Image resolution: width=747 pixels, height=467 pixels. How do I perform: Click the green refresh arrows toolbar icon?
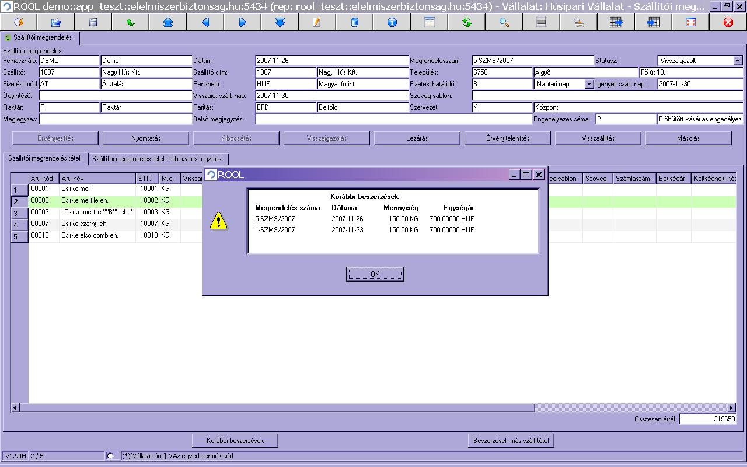[467, 22]
